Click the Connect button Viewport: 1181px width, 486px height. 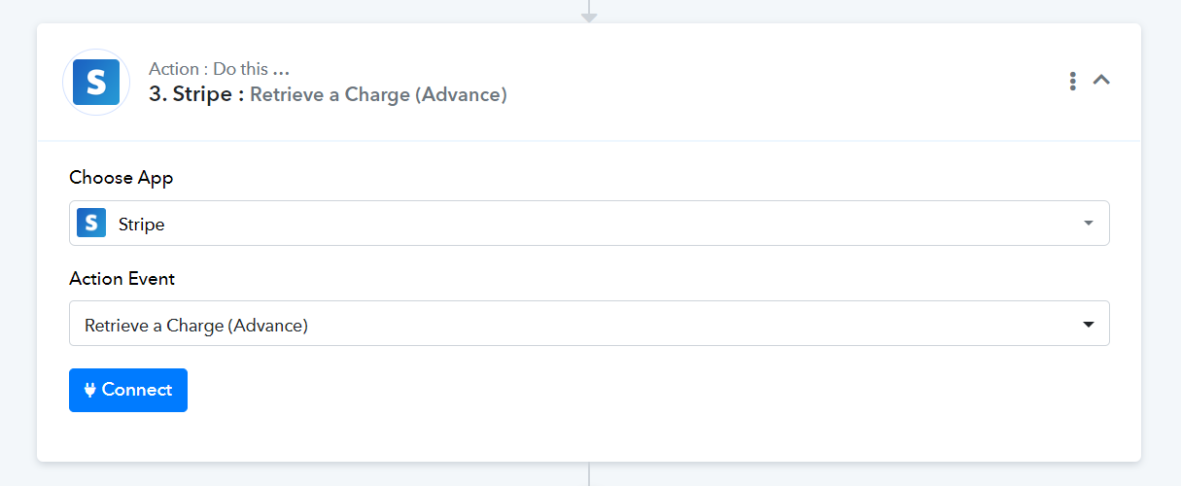[x=128, y=390]
